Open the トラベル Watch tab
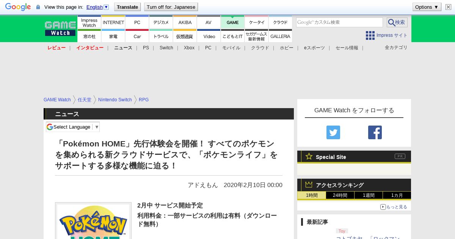 coord(161,36)
